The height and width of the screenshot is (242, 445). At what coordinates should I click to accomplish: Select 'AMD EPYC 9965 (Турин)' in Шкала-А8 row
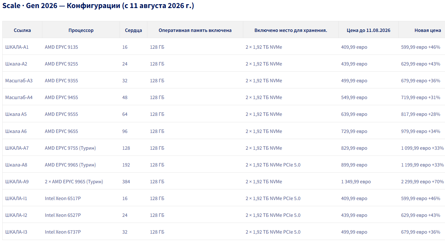pos(70,165)
